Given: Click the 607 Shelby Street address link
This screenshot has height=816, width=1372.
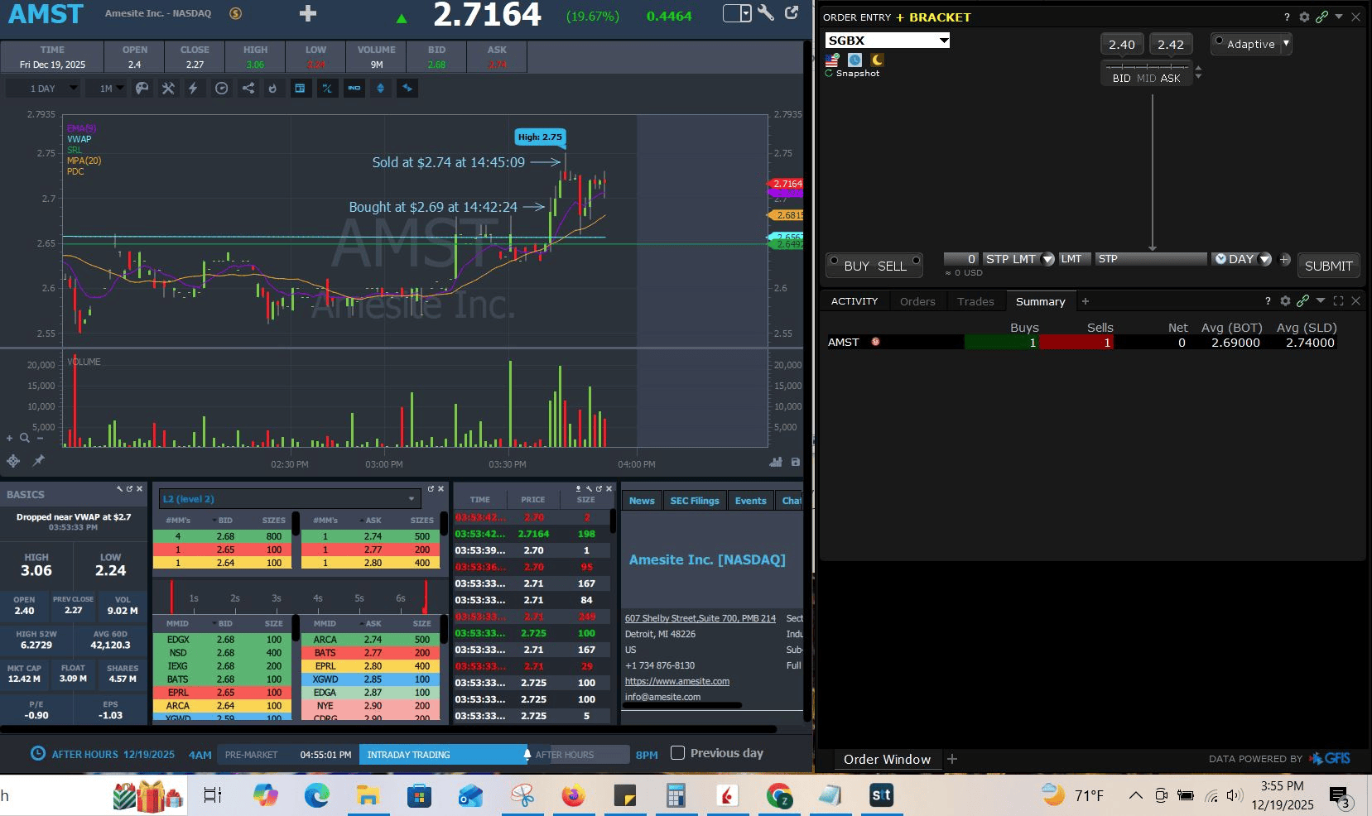Looking at the screenshot, I should [700, 618].
